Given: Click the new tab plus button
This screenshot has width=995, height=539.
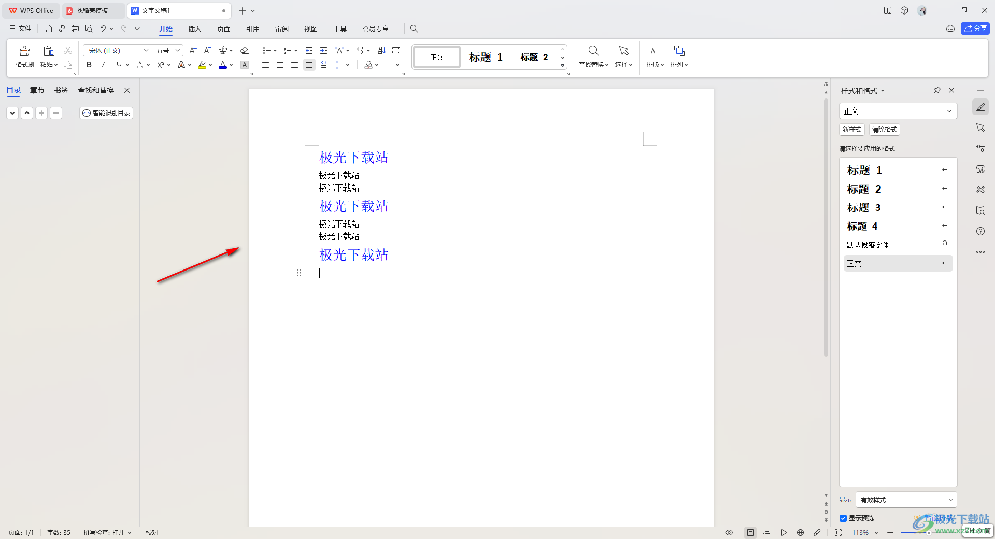Looking at the screenshot, I should click(x=242, y=10).
